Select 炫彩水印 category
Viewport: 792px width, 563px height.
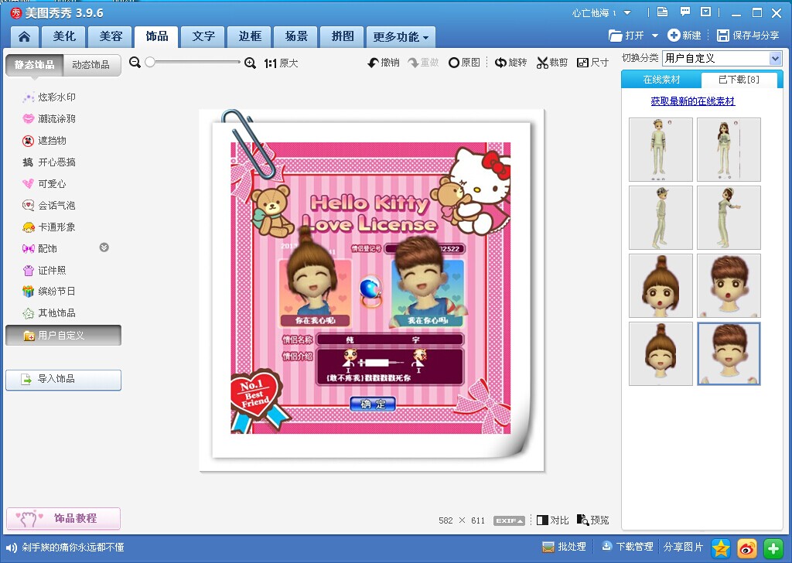point(49,97)
